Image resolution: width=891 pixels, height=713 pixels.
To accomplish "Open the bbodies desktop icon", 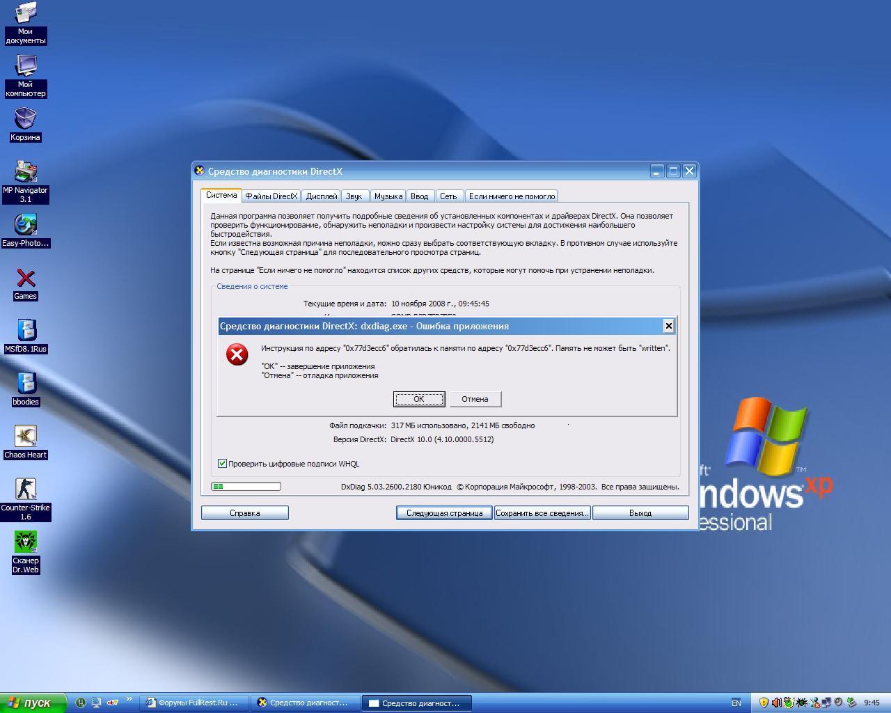I will (x=26, y=390).
